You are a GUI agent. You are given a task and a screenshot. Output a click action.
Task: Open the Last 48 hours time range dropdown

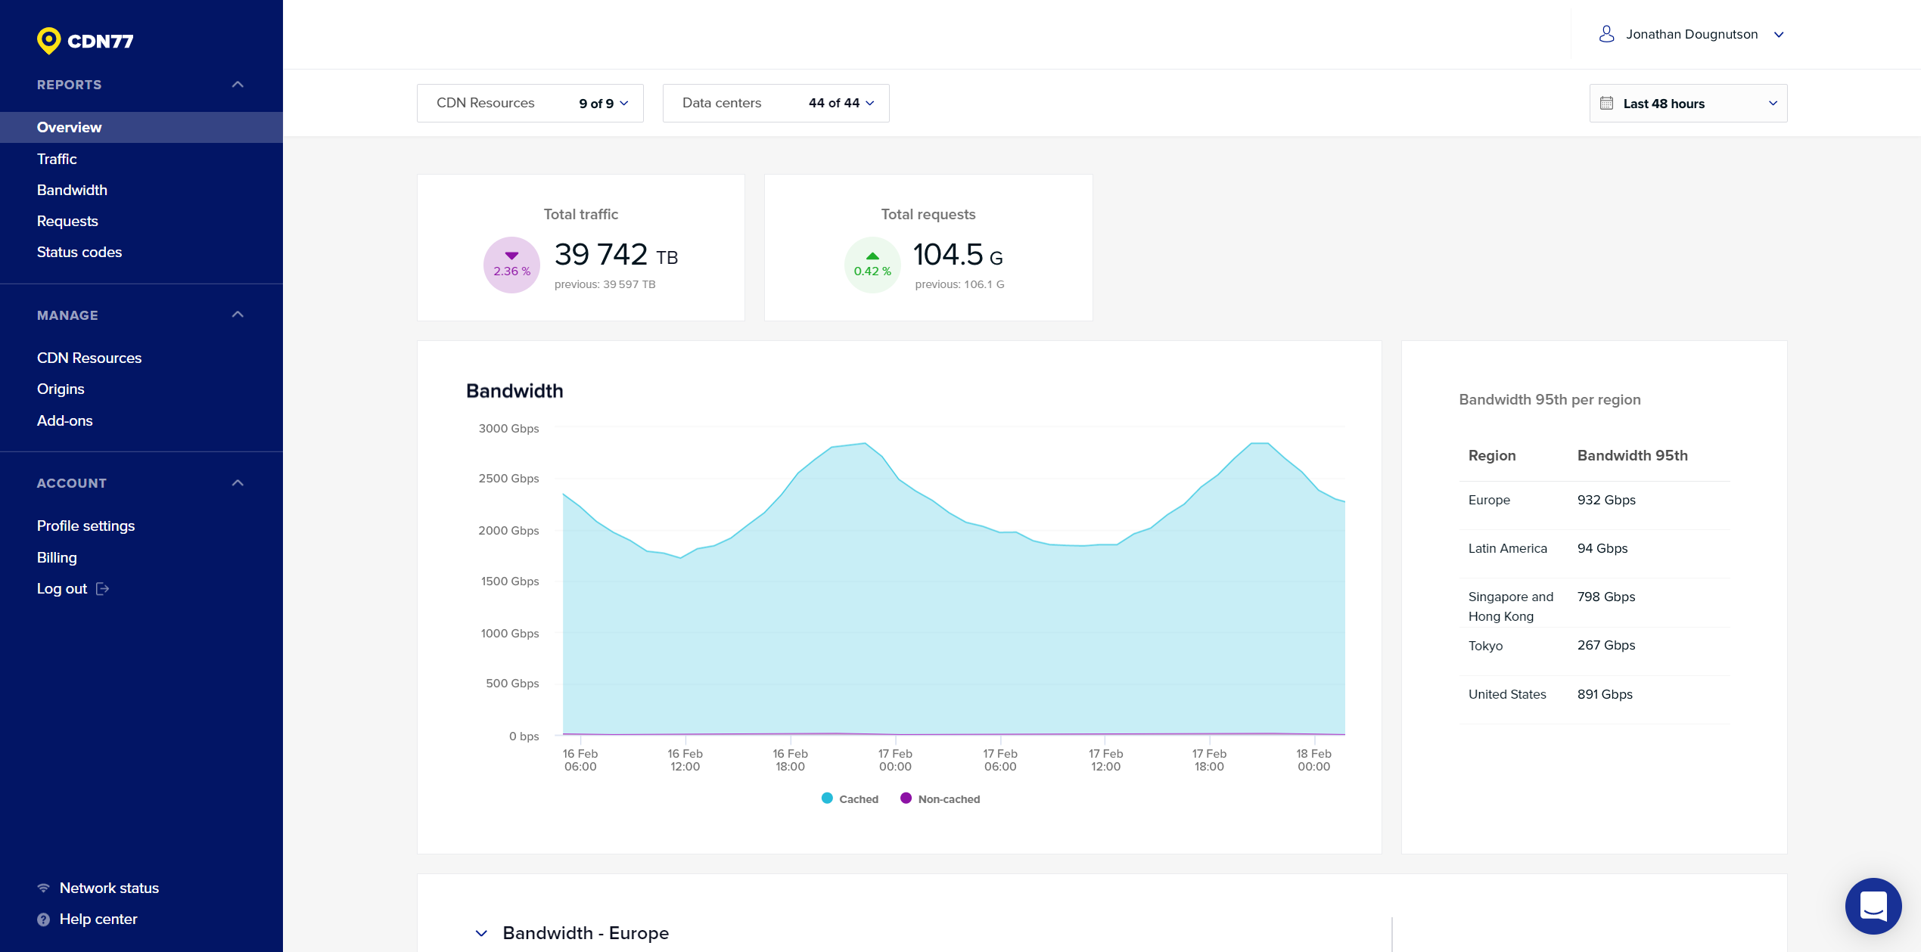[1688, 104]
